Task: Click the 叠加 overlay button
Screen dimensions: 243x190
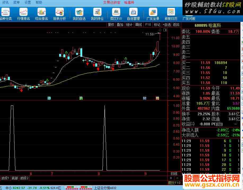Action: point(120,25)
